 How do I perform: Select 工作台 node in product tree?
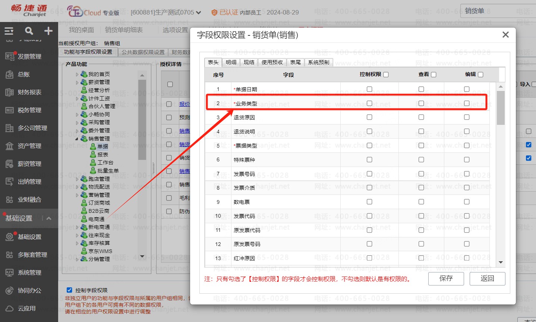105,162
